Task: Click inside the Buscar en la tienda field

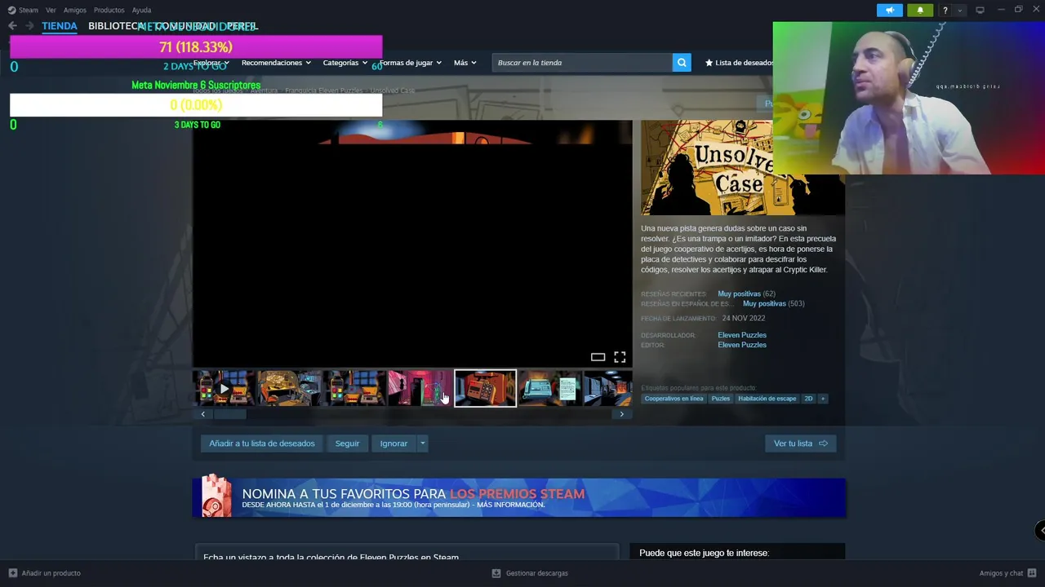Action: [582, 63]
